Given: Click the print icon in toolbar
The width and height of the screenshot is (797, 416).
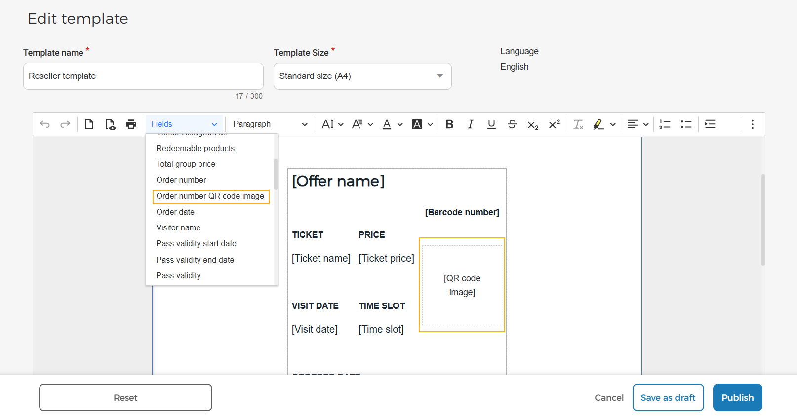Looking at the screenshot, I should (x=131, y=124).
